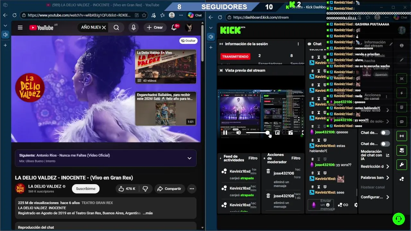Open Edge Copilot Chat in the YouTube window
Screen dimensions: 411x231
[x=195, y=15]
